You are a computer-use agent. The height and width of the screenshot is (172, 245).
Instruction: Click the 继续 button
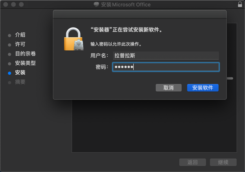tap(223, 162)
